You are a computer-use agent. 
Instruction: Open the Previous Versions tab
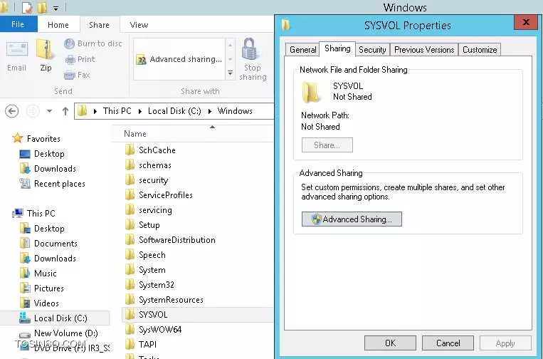(424, 50)
